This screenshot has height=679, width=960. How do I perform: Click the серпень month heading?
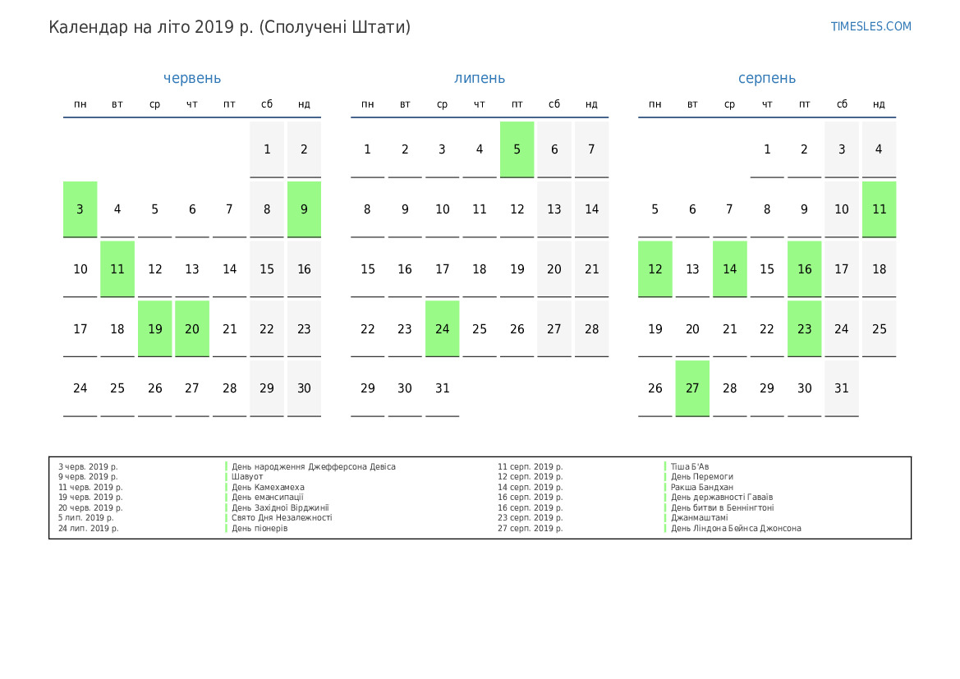click(x=766, y=78)
